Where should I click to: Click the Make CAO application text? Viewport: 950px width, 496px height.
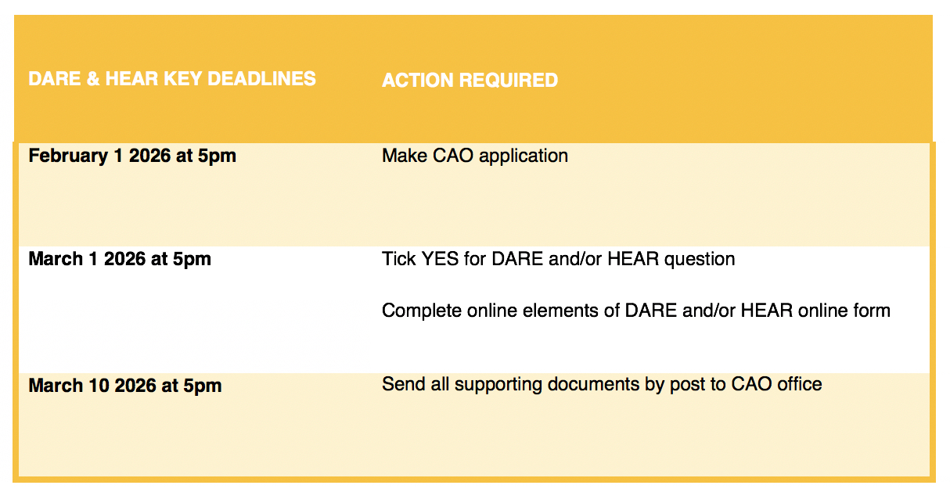pyautogui.click(x=475, y=156)
